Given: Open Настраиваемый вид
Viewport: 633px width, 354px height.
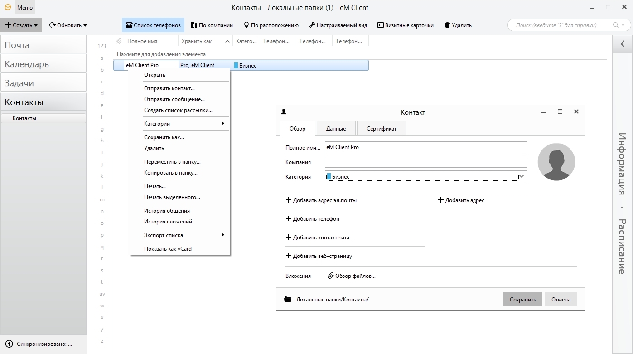Looking at the screenshot, I should [x=338, y=25].
